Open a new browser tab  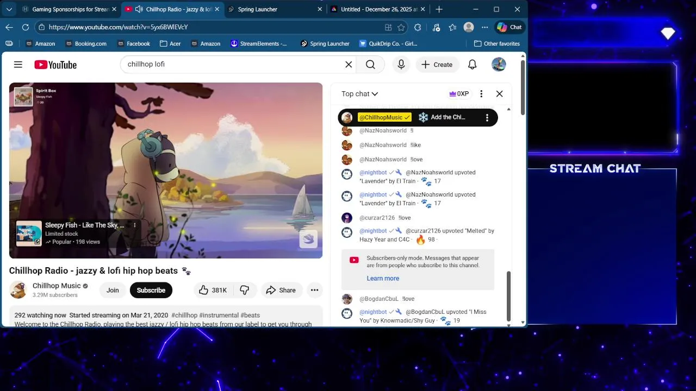(x=439, y=9)
